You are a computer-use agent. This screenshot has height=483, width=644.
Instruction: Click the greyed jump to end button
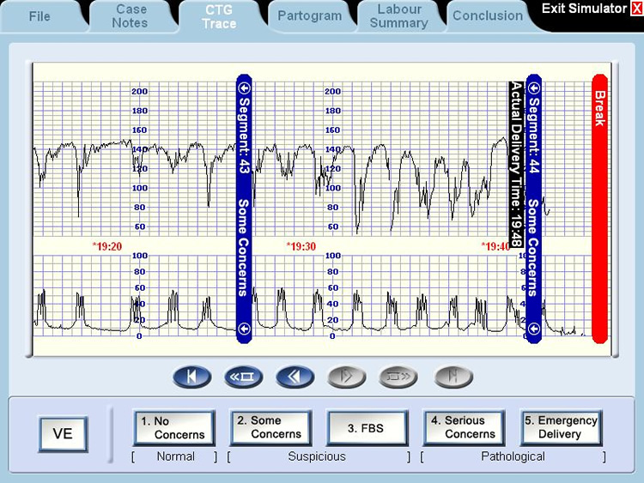tap(453, 377)
